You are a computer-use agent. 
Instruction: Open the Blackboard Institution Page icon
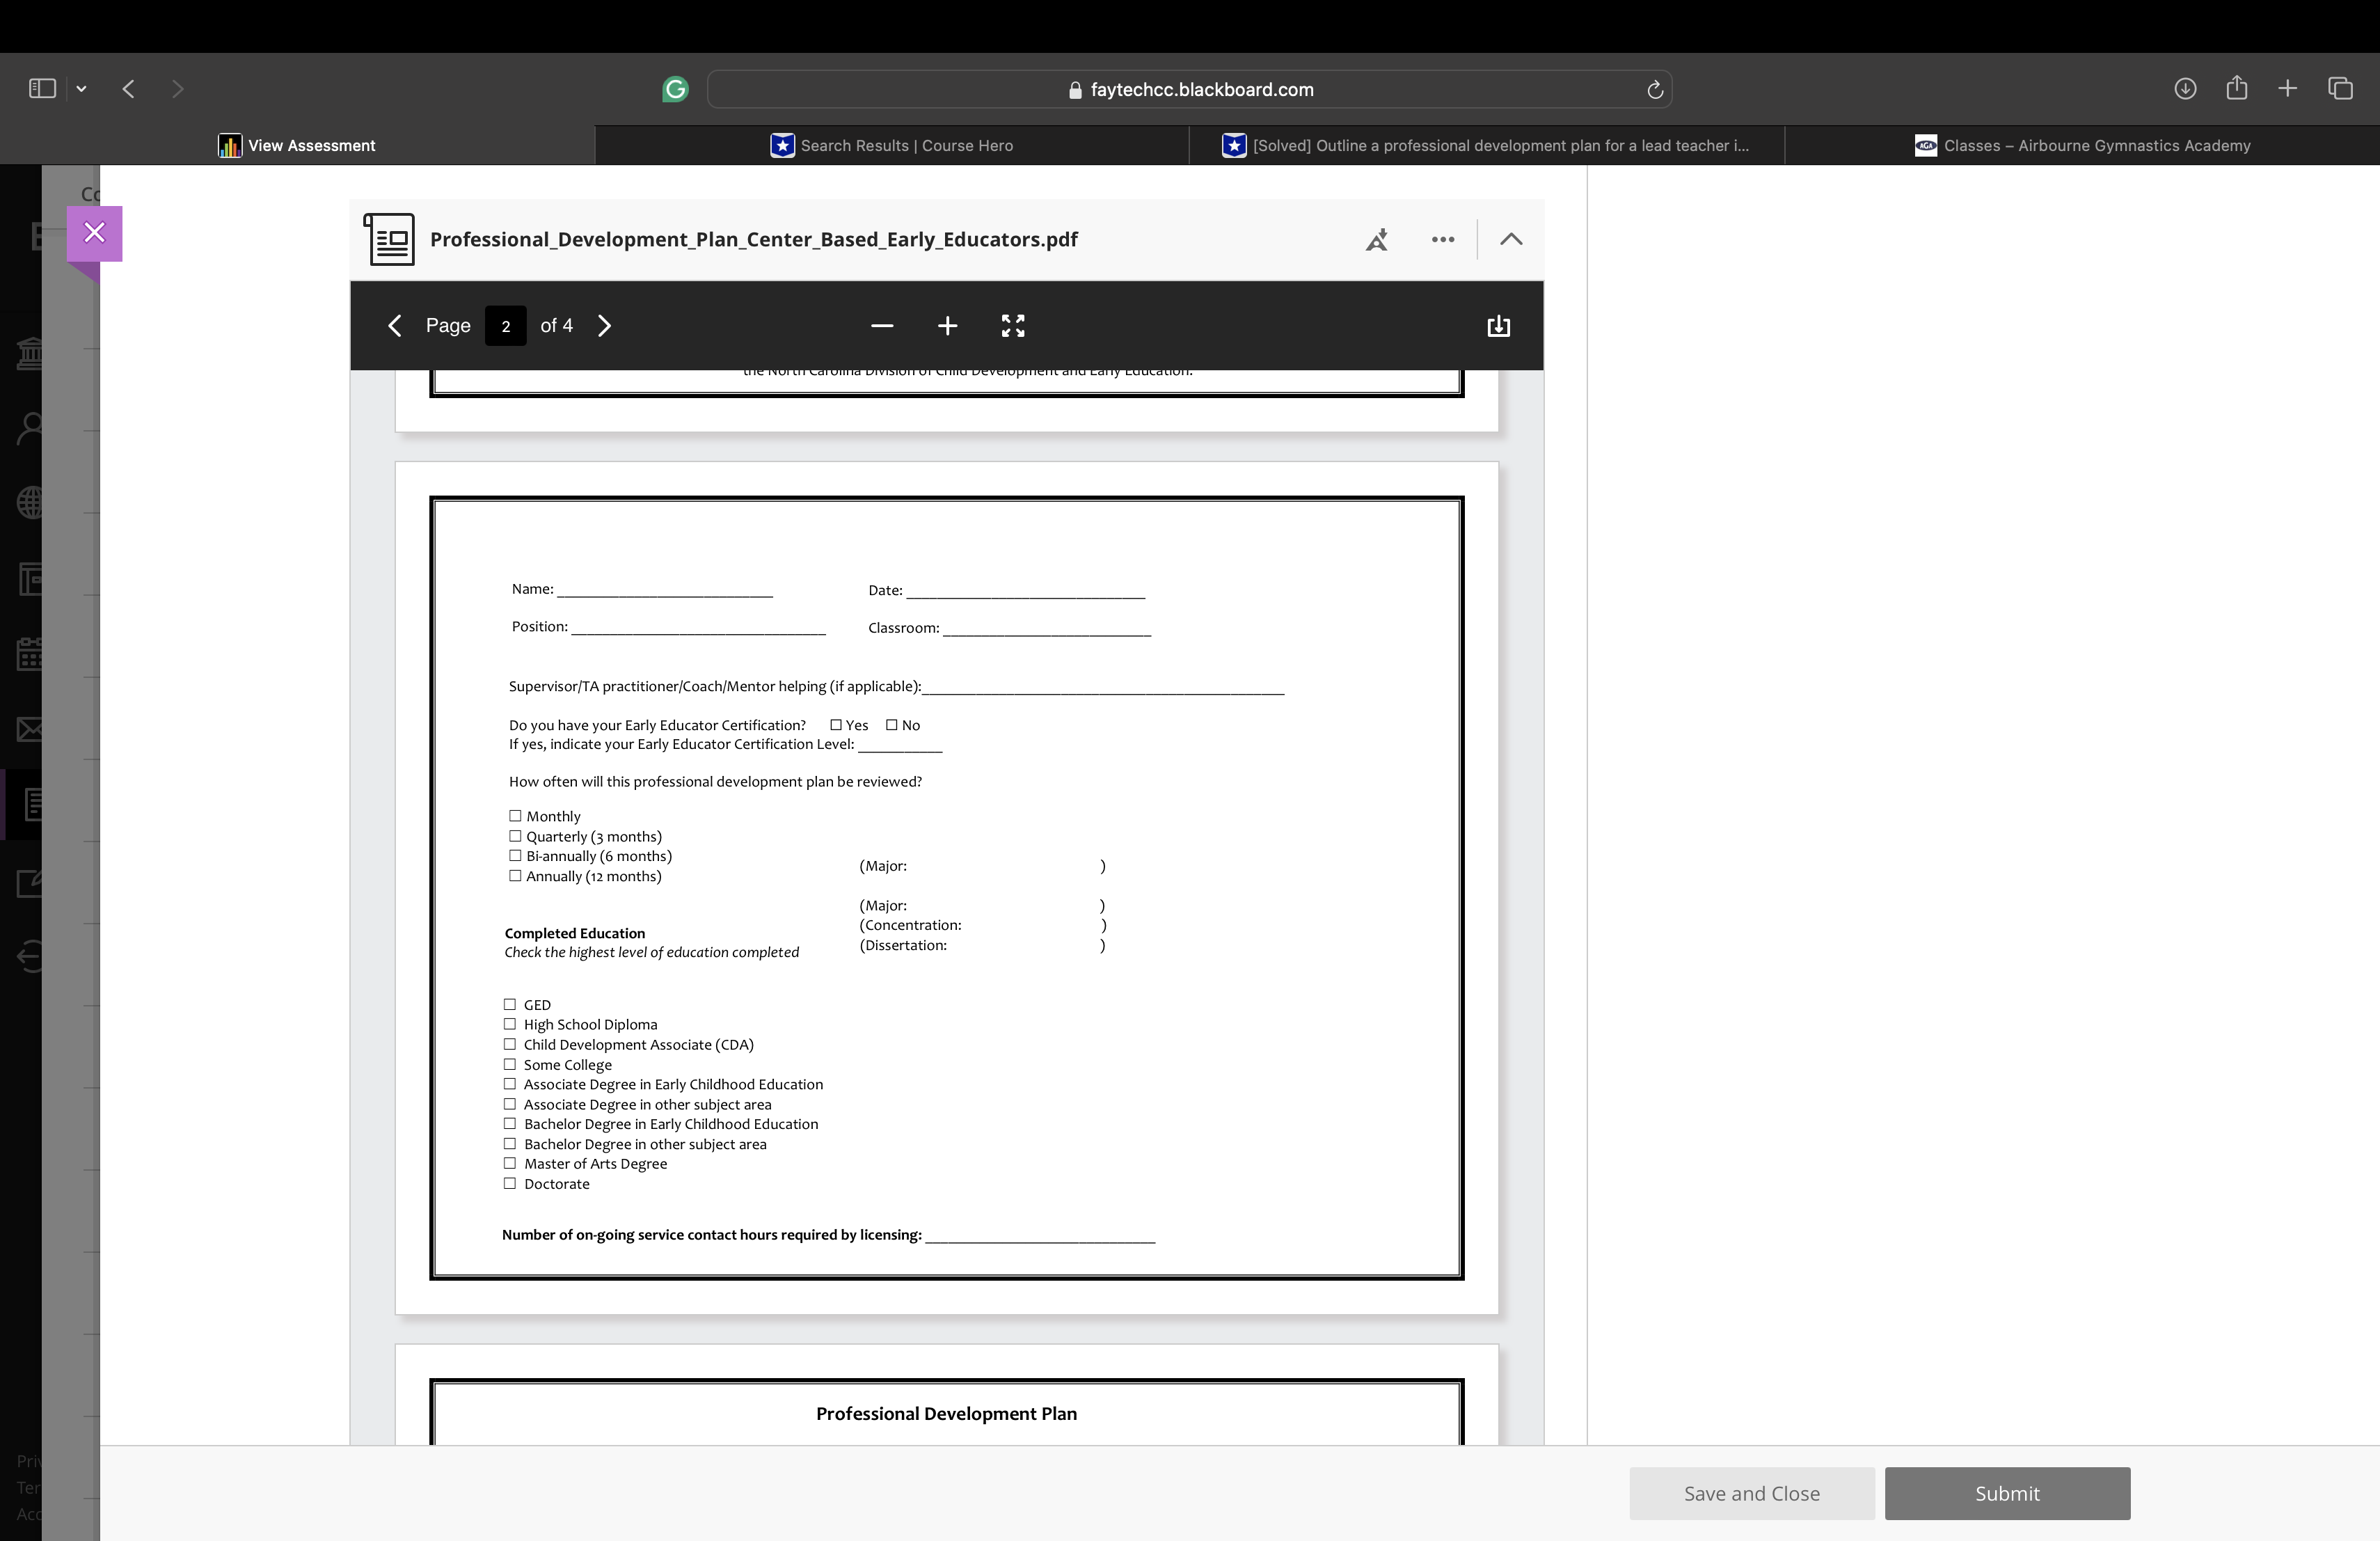coord(30,352)
